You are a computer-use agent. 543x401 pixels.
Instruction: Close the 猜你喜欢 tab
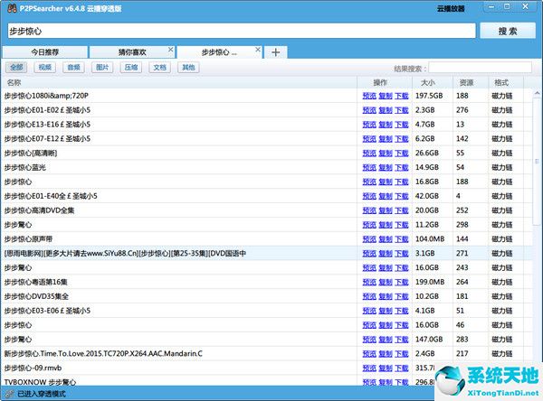[170, 50]
